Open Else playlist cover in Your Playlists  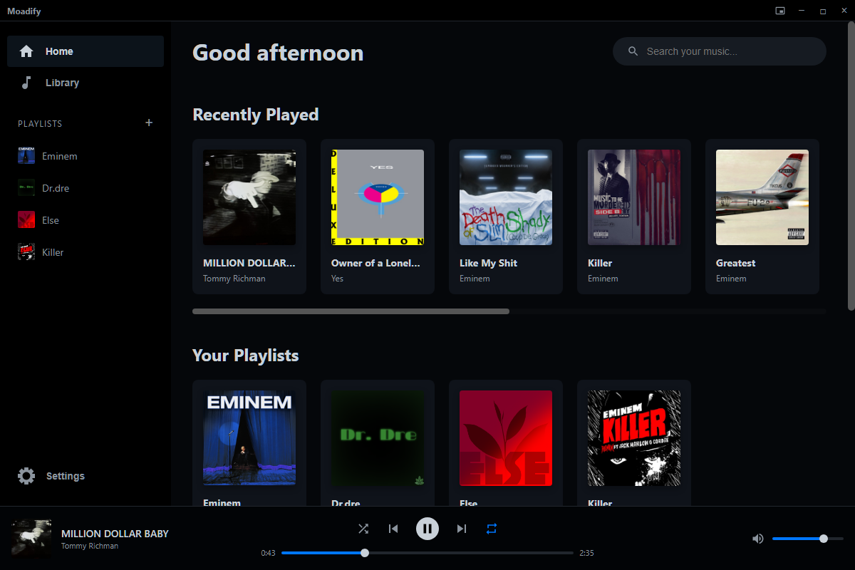(506, 438)
